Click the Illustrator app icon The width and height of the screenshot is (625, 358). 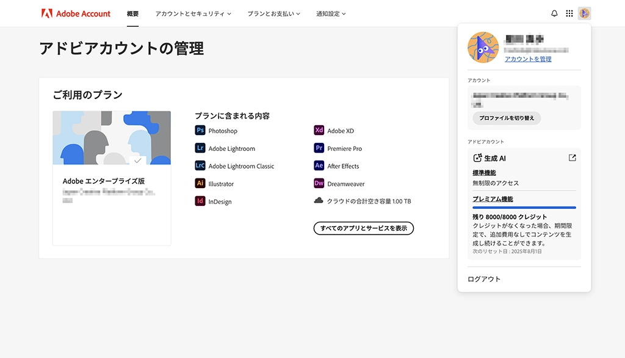(200, 183)
